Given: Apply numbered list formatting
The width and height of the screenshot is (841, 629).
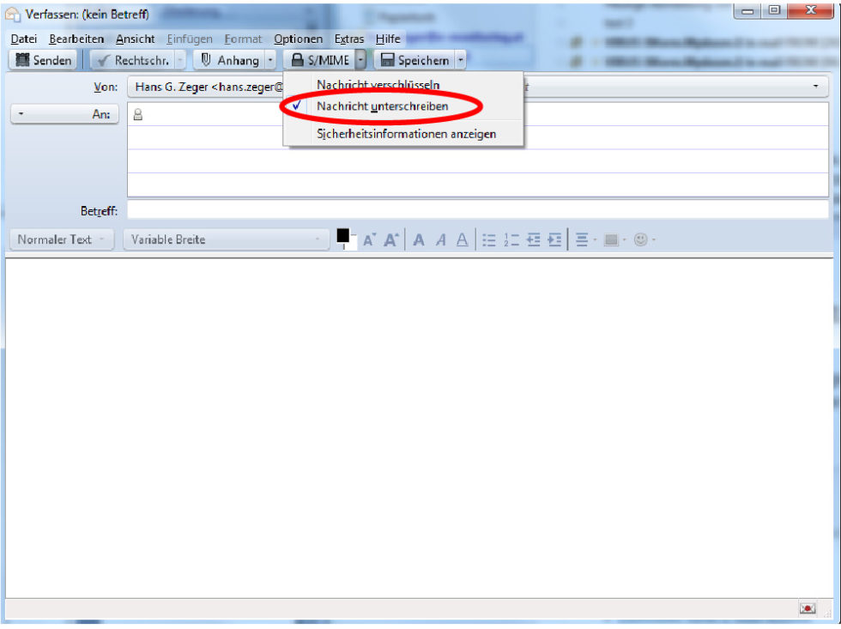Looking at the screenshot, I should pos(511,240).
